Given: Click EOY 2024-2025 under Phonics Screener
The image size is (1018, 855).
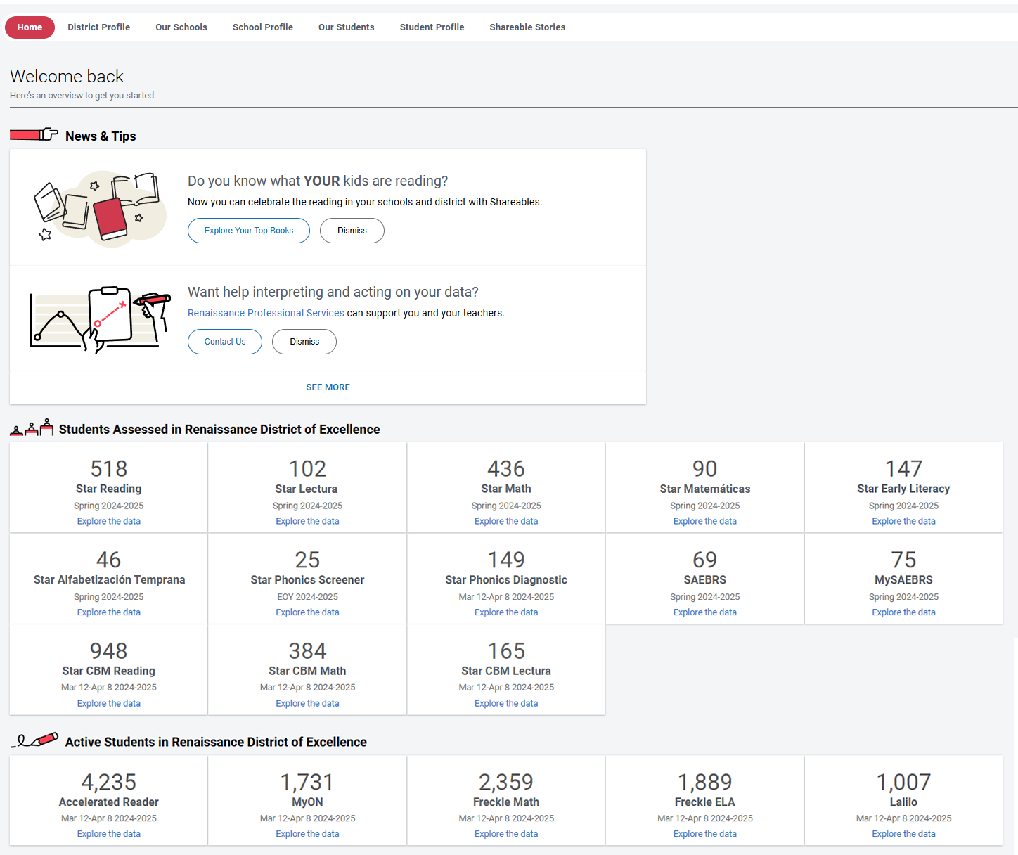Looking at the screenshot, I should [307, 597].
